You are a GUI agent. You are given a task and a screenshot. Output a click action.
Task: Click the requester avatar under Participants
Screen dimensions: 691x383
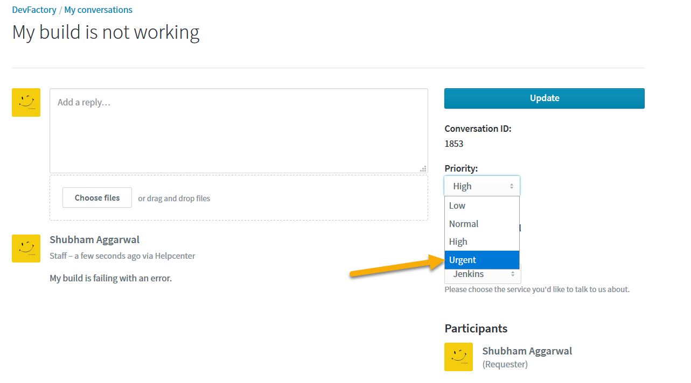[458, 357]
